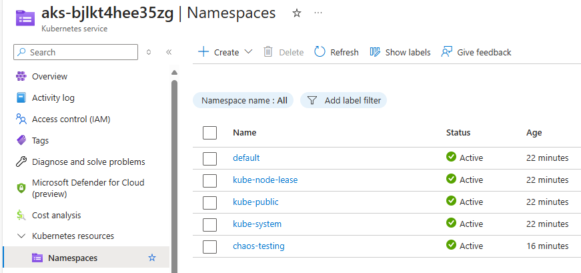Collapse the sidebar with double chevron
The image size is (581, 273).
169,52
